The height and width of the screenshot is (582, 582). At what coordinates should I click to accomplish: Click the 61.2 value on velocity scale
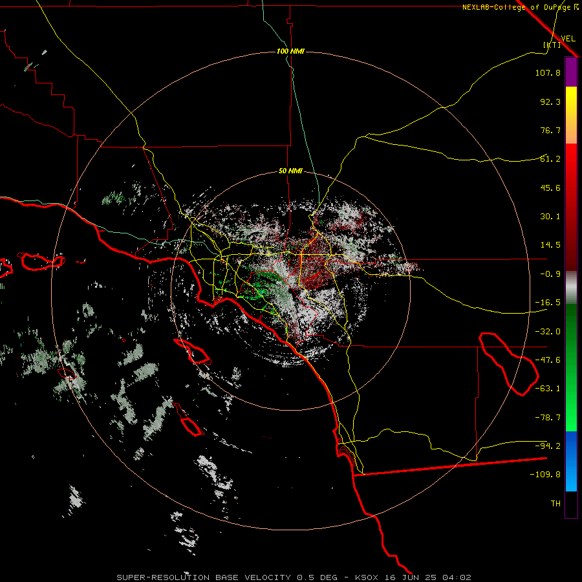550,159
